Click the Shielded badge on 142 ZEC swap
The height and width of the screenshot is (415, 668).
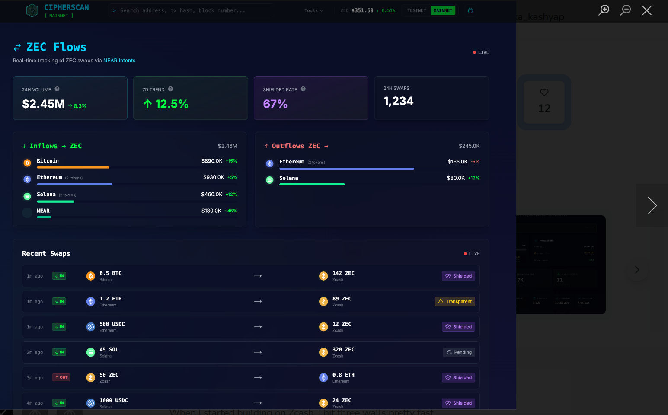pos(458,276)
